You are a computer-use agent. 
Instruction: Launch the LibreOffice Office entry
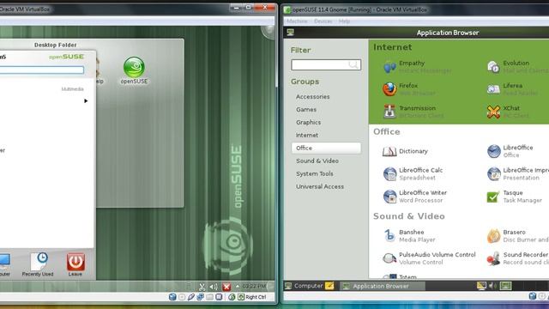pyautogui.click(x=510, y=151)
